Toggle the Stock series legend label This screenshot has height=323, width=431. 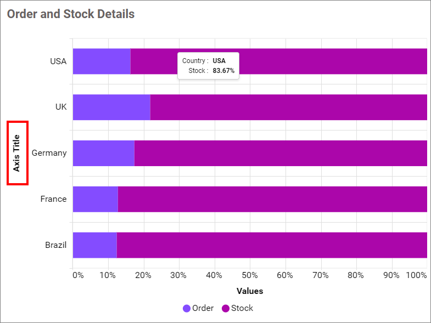tap(242, 308)
